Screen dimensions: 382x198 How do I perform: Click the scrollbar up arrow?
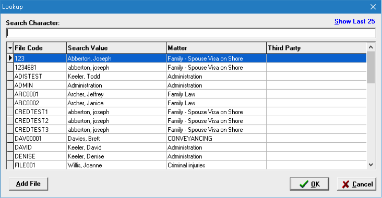coord(371,47)
